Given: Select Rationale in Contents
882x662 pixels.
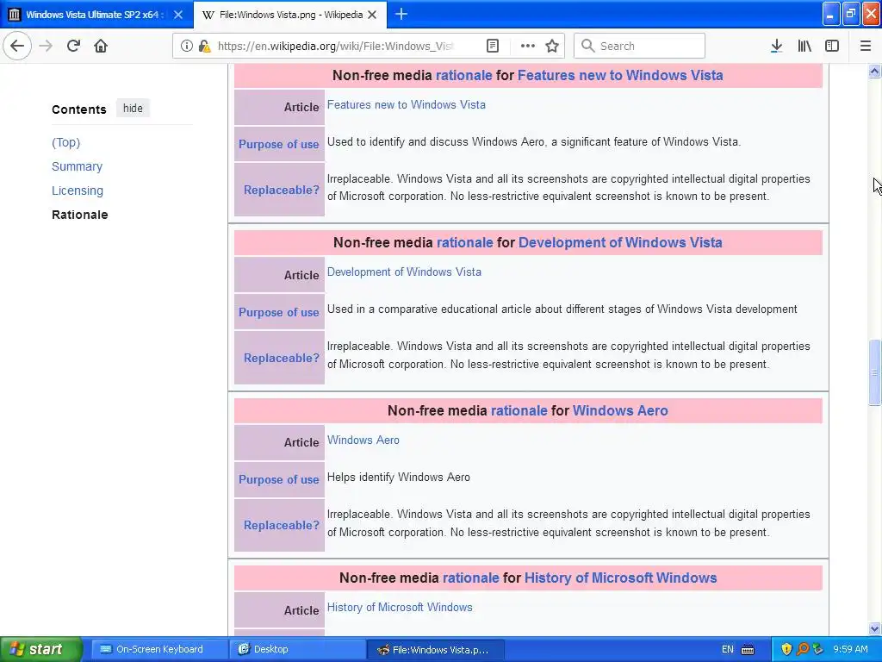Looking at the screenshot, I should pos(80,215).
